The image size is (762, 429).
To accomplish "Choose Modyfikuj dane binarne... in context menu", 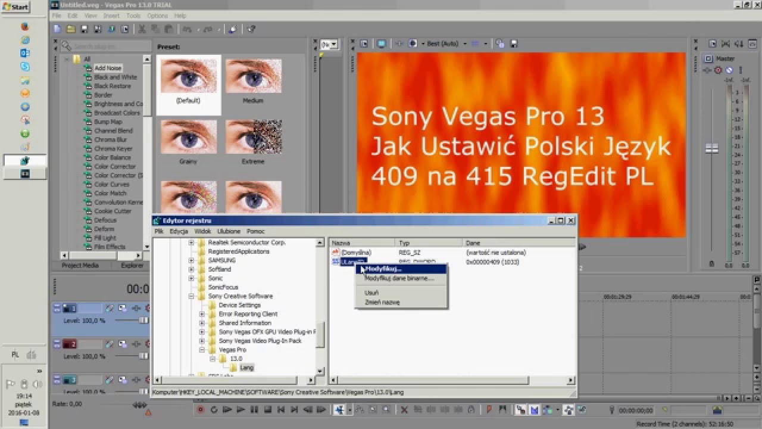I will [401, 278].
